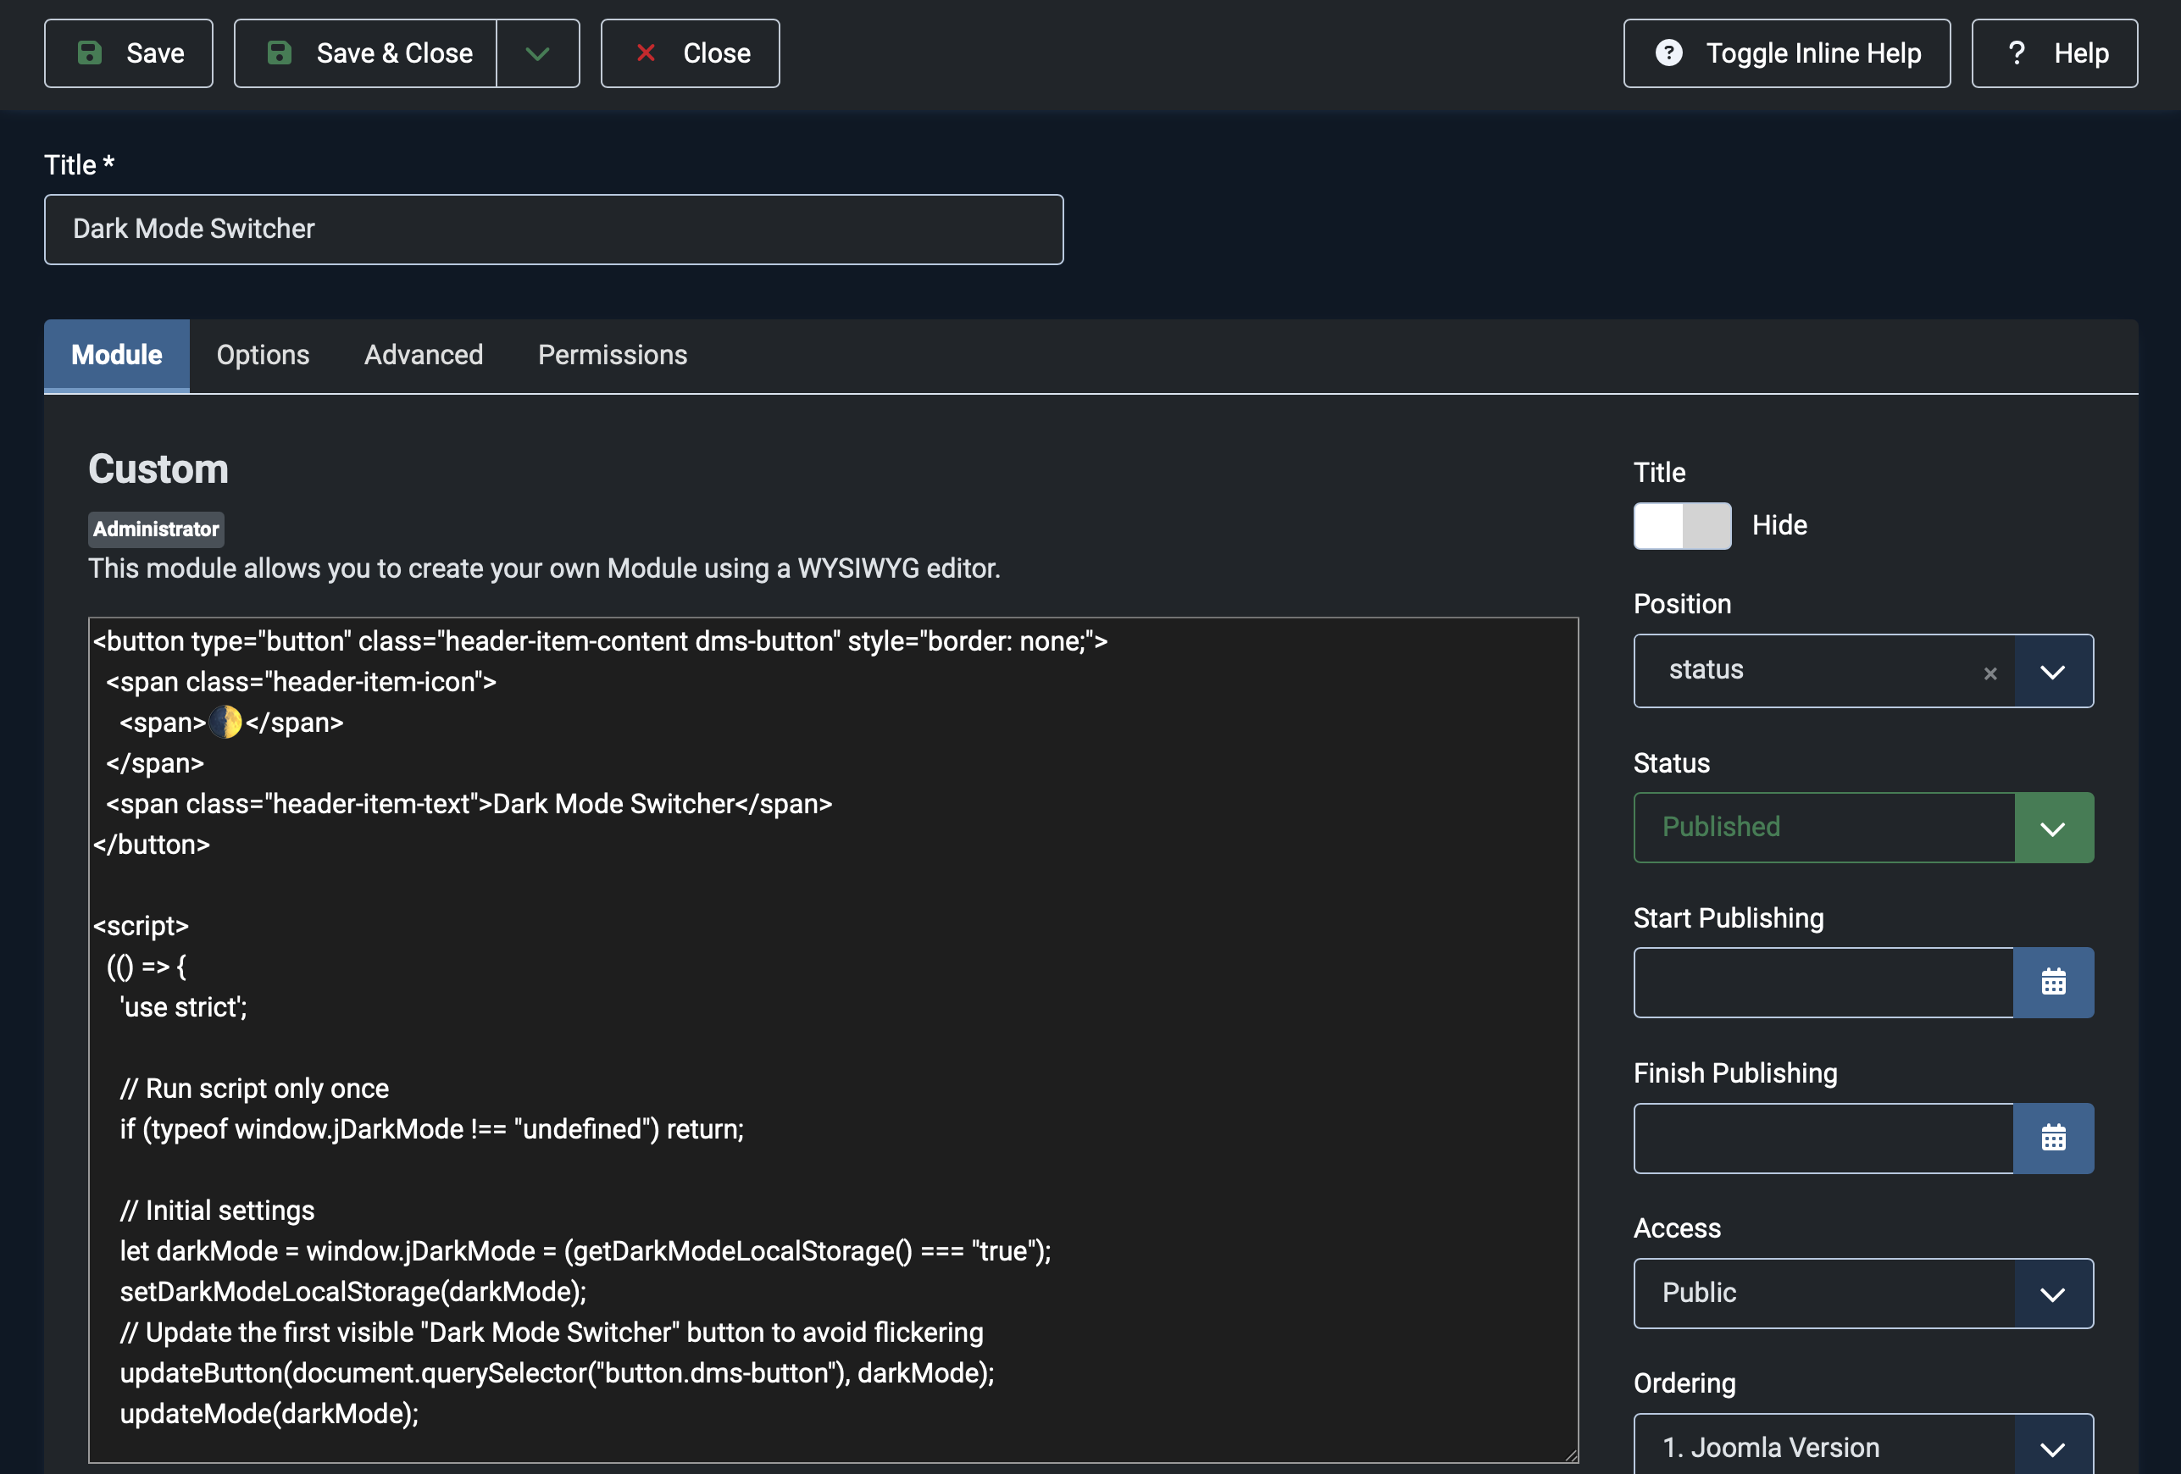Click the circled question mark next to Toggle Inline Help
2181x1474 pixels.
click(x=1668, y=53)
